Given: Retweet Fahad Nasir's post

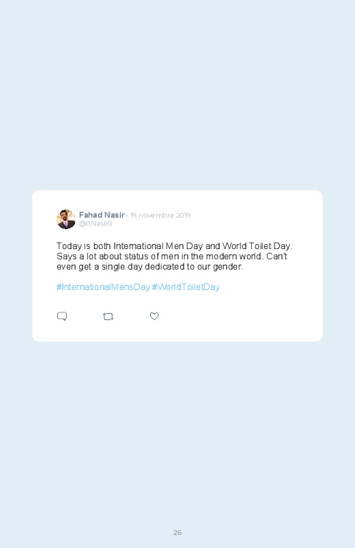Looking at the screenshot, I should pyautogui.click(x=108, y=317).
